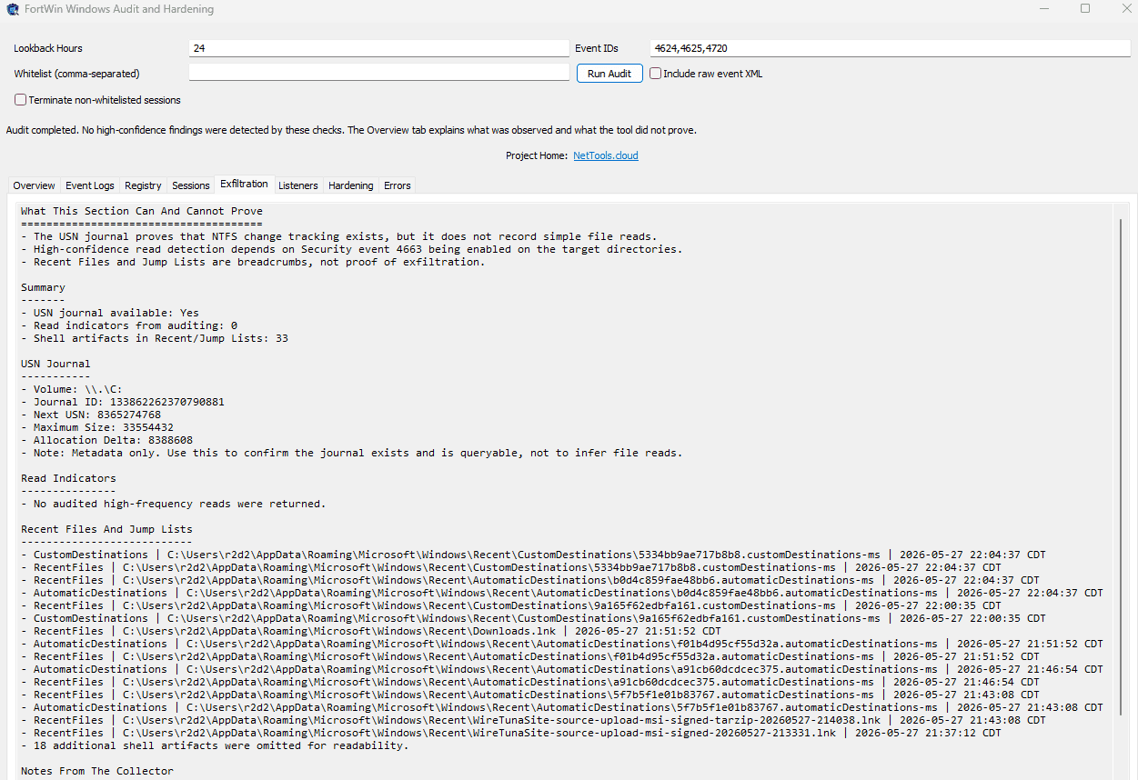The image size is (1138, 780).
Task: Click the 'Maximum Size: 33554432' line
Action: (x=97, y=427)
